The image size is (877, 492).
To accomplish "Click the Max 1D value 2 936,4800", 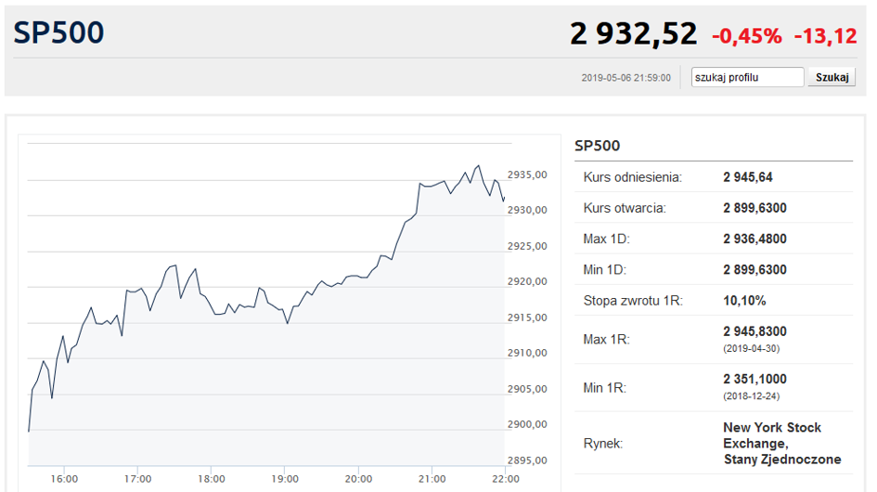I will point(755,239).
